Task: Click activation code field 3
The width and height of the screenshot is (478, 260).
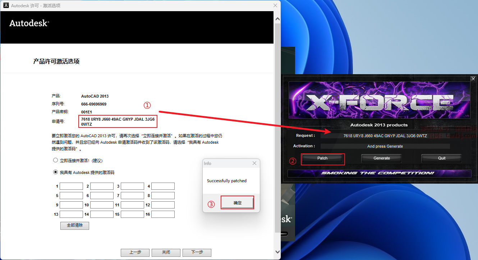Action: tap(132, 186)
